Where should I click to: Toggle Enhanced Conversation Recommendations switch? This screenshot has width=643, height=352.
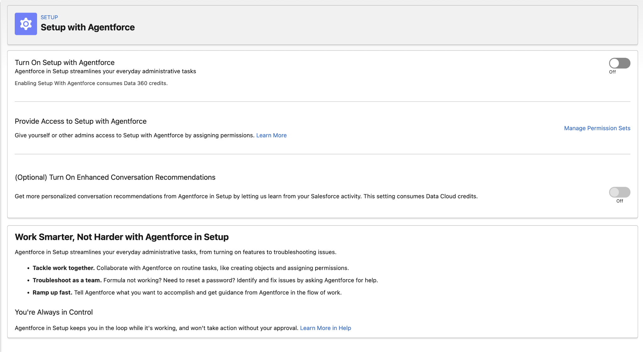[619, 192]
